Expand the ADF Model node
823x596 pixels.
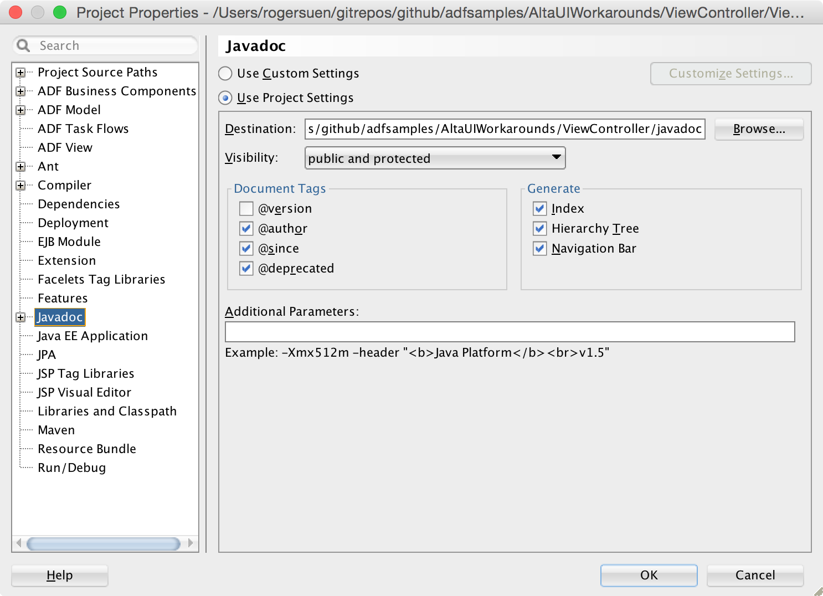click(x=20, y=110)
